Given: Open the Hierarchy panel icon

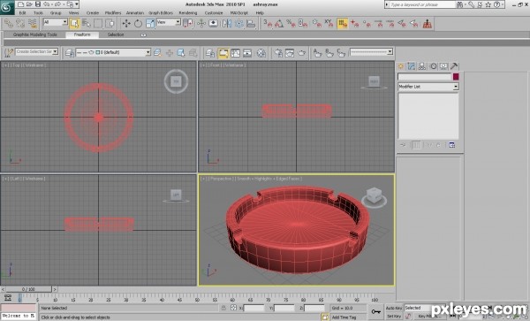Looking at the screenshot, I should (422, 66).
